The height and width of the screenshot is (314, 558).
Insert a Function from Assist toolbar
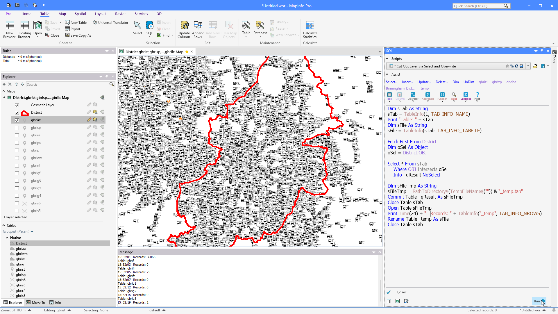[x=442, y=96]
